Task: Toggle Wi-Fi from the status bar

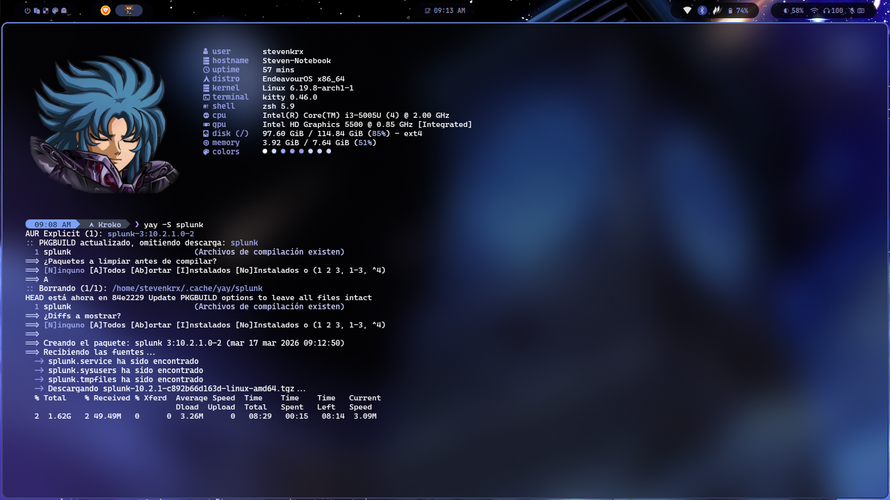Action: (814, 10)
